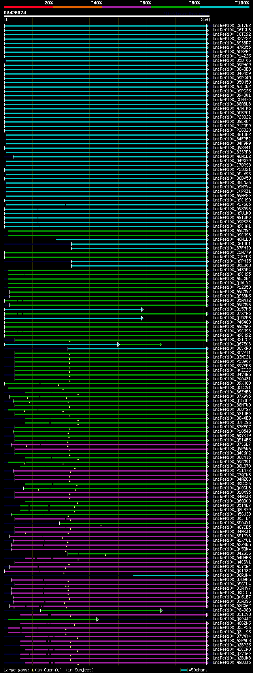The height and width of the screenshot is (673, 253).
Task: Click label UniRef100_Q1WLV2
Action: coord(232,283)
